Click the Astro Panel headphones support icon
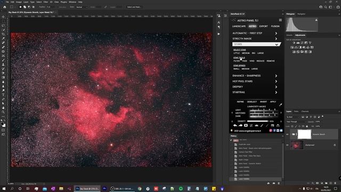 coord(278,125)
